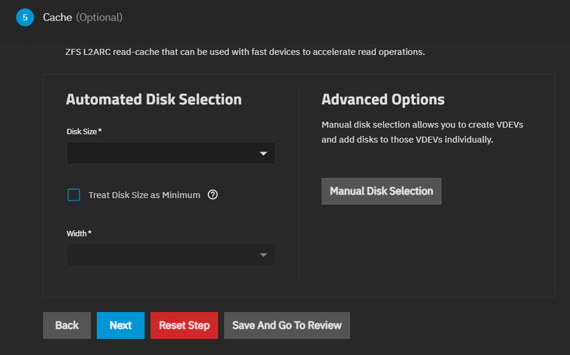The width and height of the screenshot is (570, 355).
Task: Open the help tooltip question mark icon
Action: (212, 195)
